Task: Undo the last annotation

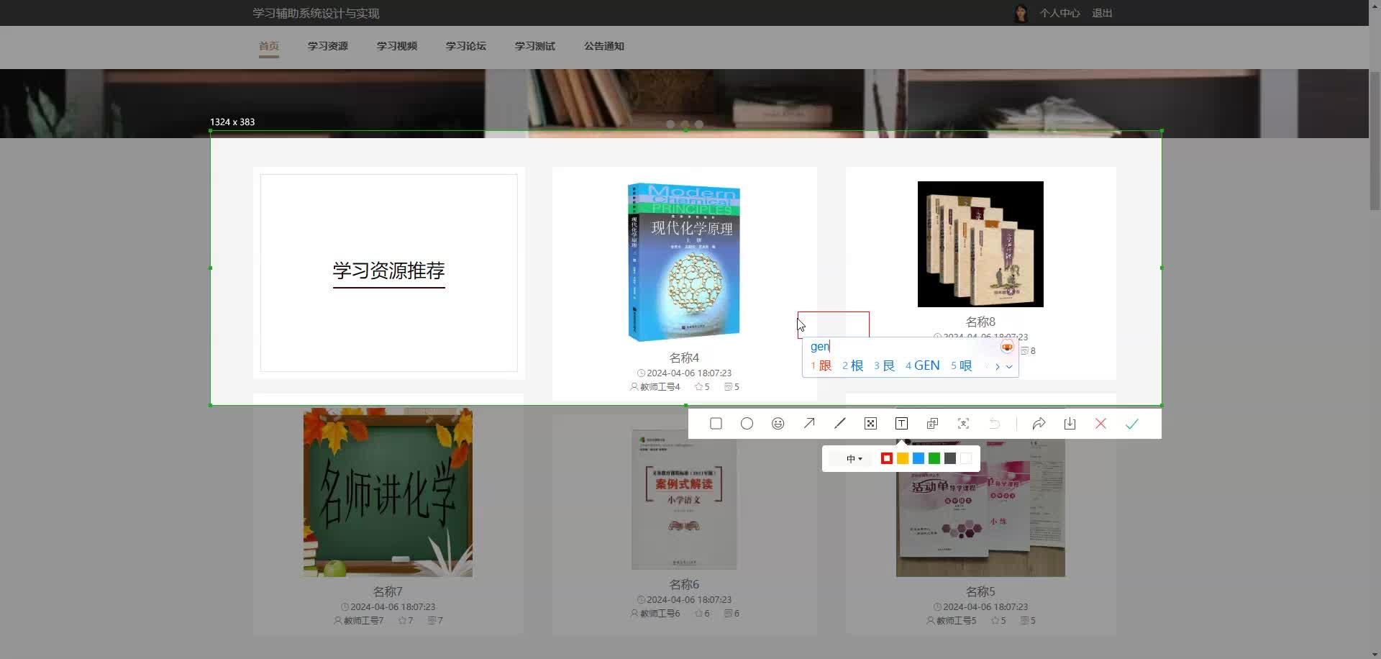Action: point(994,424)
